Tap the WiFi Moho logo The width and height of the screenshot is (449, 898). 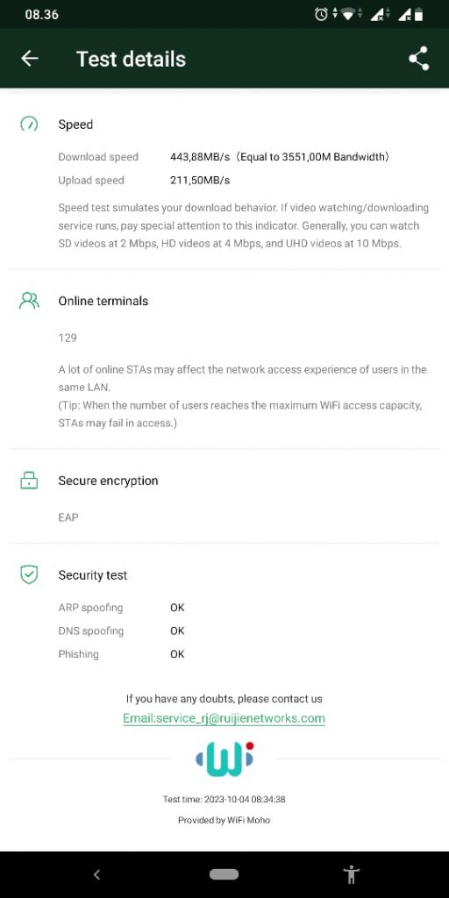click(x=224, y=759)
